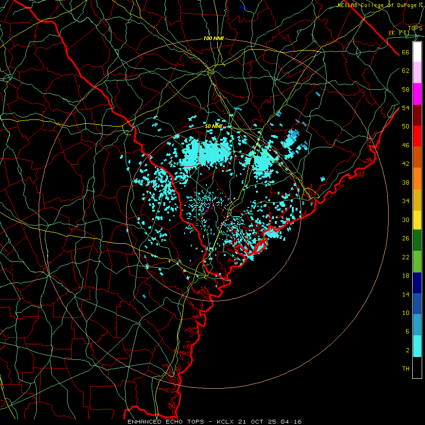Click the '10' legend value label
Image resolution: width=425 pixels, height=425 pixels.
(x=406, y=313)
